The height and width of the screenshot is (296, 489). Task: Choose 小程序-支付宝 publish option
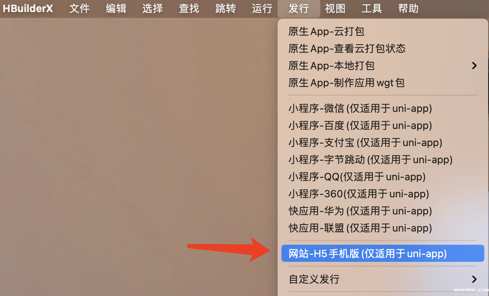click(x=383, y=143)
